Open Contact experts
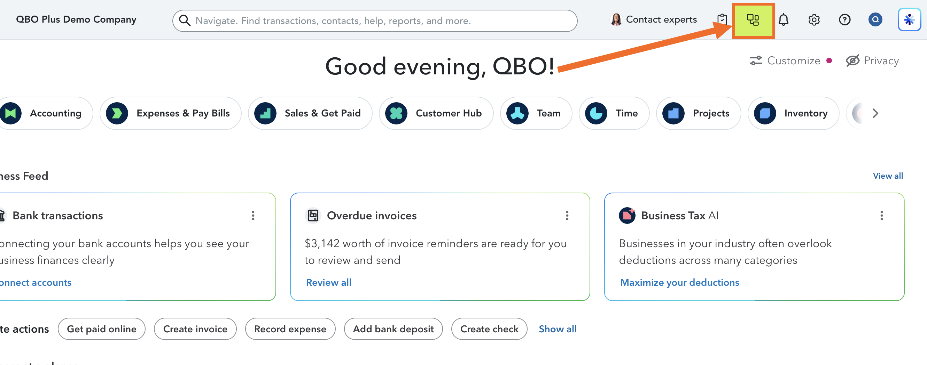 click(x=654, y=19)
